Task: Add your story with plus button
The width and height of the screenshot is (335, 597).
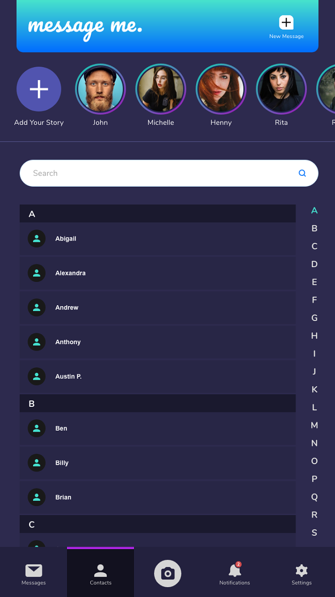Action: click(39, 89)
